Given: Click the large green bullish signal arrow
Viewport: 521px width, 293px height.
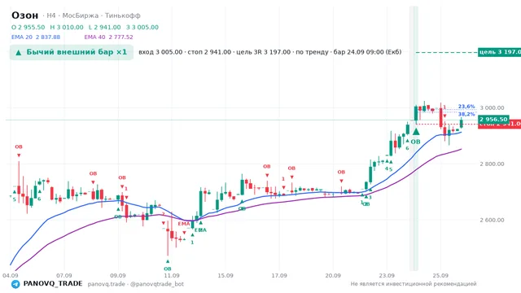Looking at the screenshot, I should 416,132.
